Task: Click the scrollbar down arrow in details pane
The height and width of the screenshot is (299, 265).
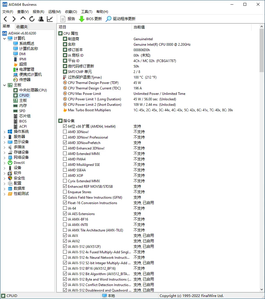Action: [262, 290]
